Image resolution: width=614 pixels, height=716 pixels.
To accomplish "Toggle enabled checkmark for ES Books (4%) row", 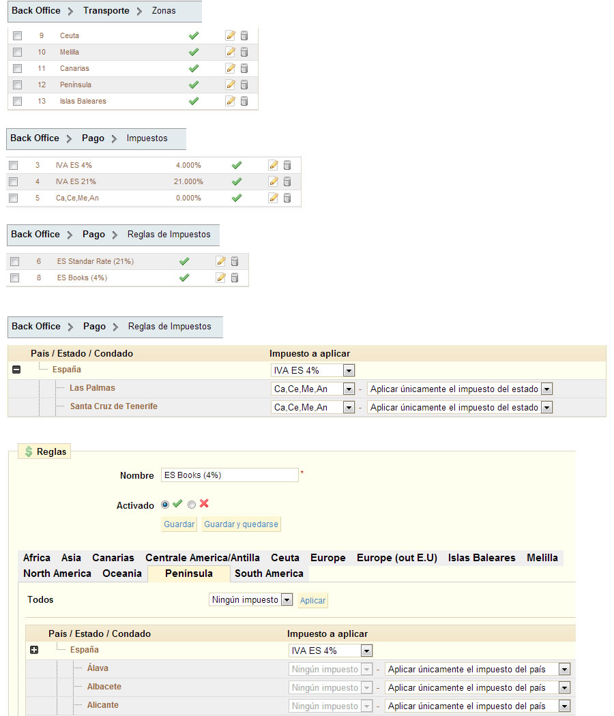I will click(184, 278).
